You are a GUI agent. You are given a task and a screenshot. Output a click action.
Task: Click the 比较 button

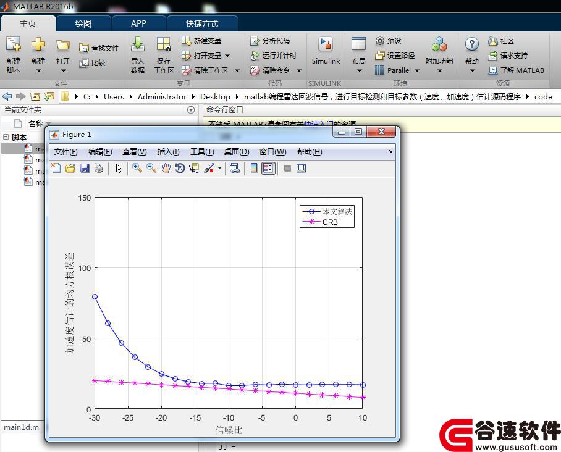92,63
